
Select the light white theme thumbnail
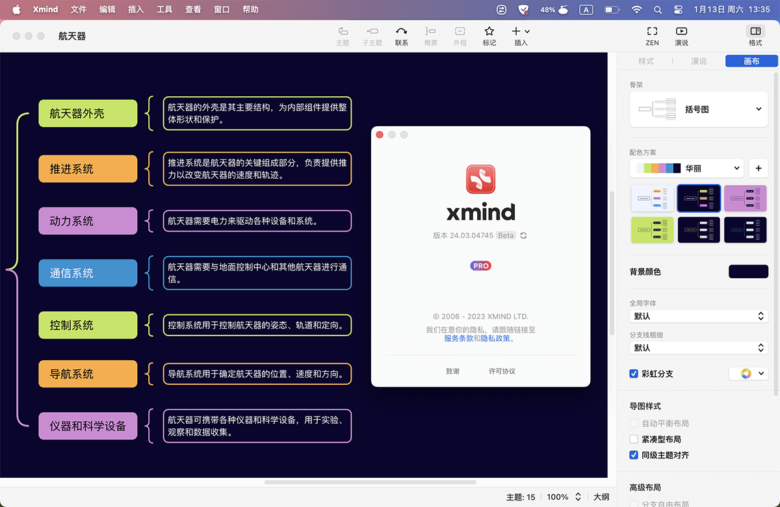[653, 198]
